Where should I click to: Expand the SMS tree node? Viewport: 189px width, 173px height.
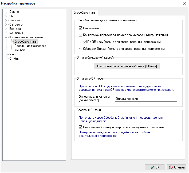pyautogui.click(x=6, y=16)
